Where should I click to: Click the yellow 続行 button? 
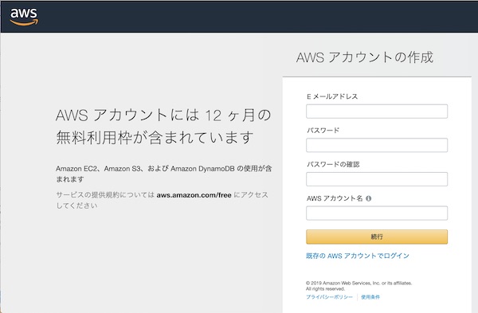click(377, 237)
